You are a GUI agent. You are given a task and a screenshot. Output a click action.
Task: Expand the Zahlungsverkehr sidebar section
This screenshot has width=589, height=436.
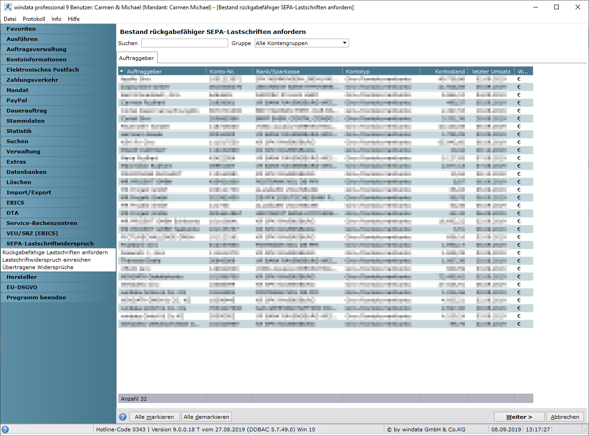click(x=58, y=80)
